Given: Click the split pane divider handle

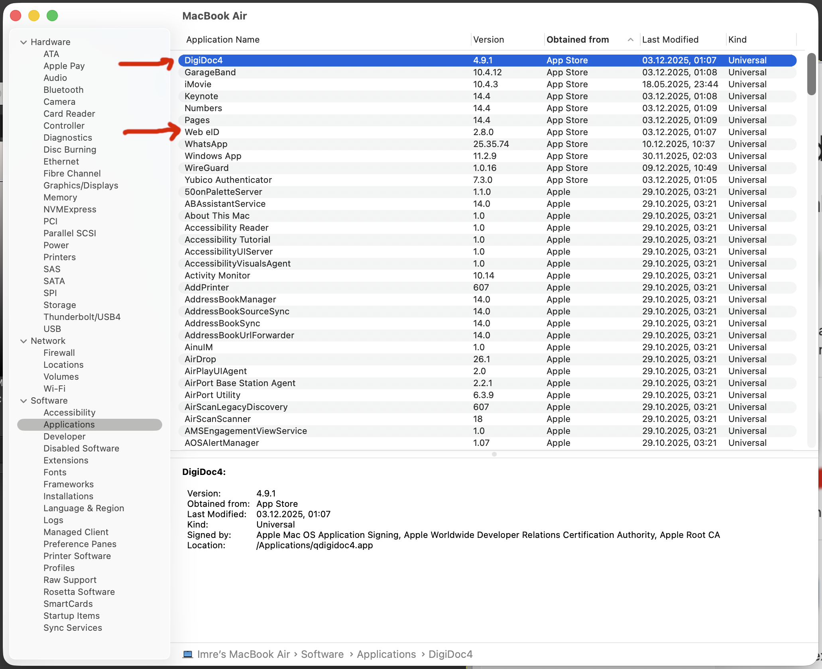Looking at the screenshot, I should tap(494, 454).
